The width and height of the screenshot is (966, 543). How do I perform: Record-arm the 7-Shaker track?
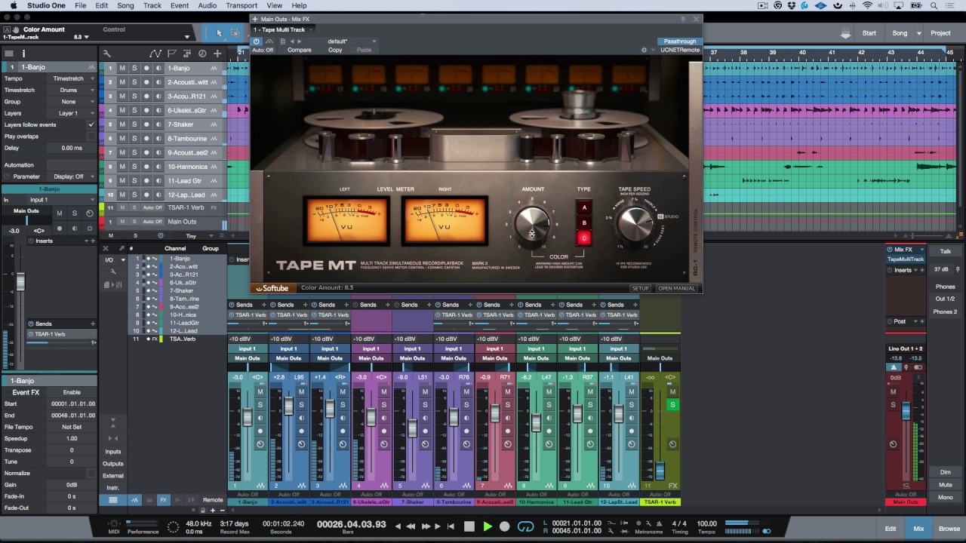coord(146,124)
